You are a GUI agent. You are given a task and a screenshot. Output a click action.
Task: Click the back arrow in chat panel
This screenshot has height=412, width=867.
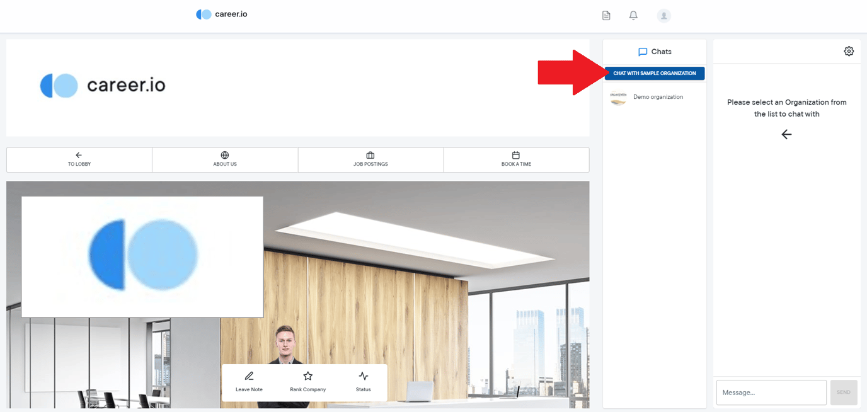pos(786,134)
